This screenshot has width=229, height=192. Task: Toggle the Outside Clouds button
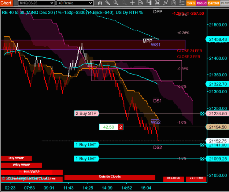point(110,177)
